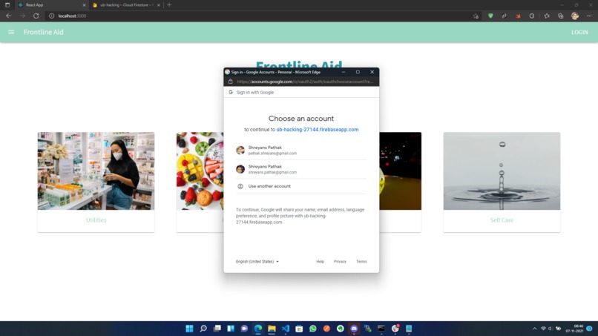This screenshot has width=598, height=336.
Task: Open the terminal taskbar icon
Action: click(x=381, y=329)
